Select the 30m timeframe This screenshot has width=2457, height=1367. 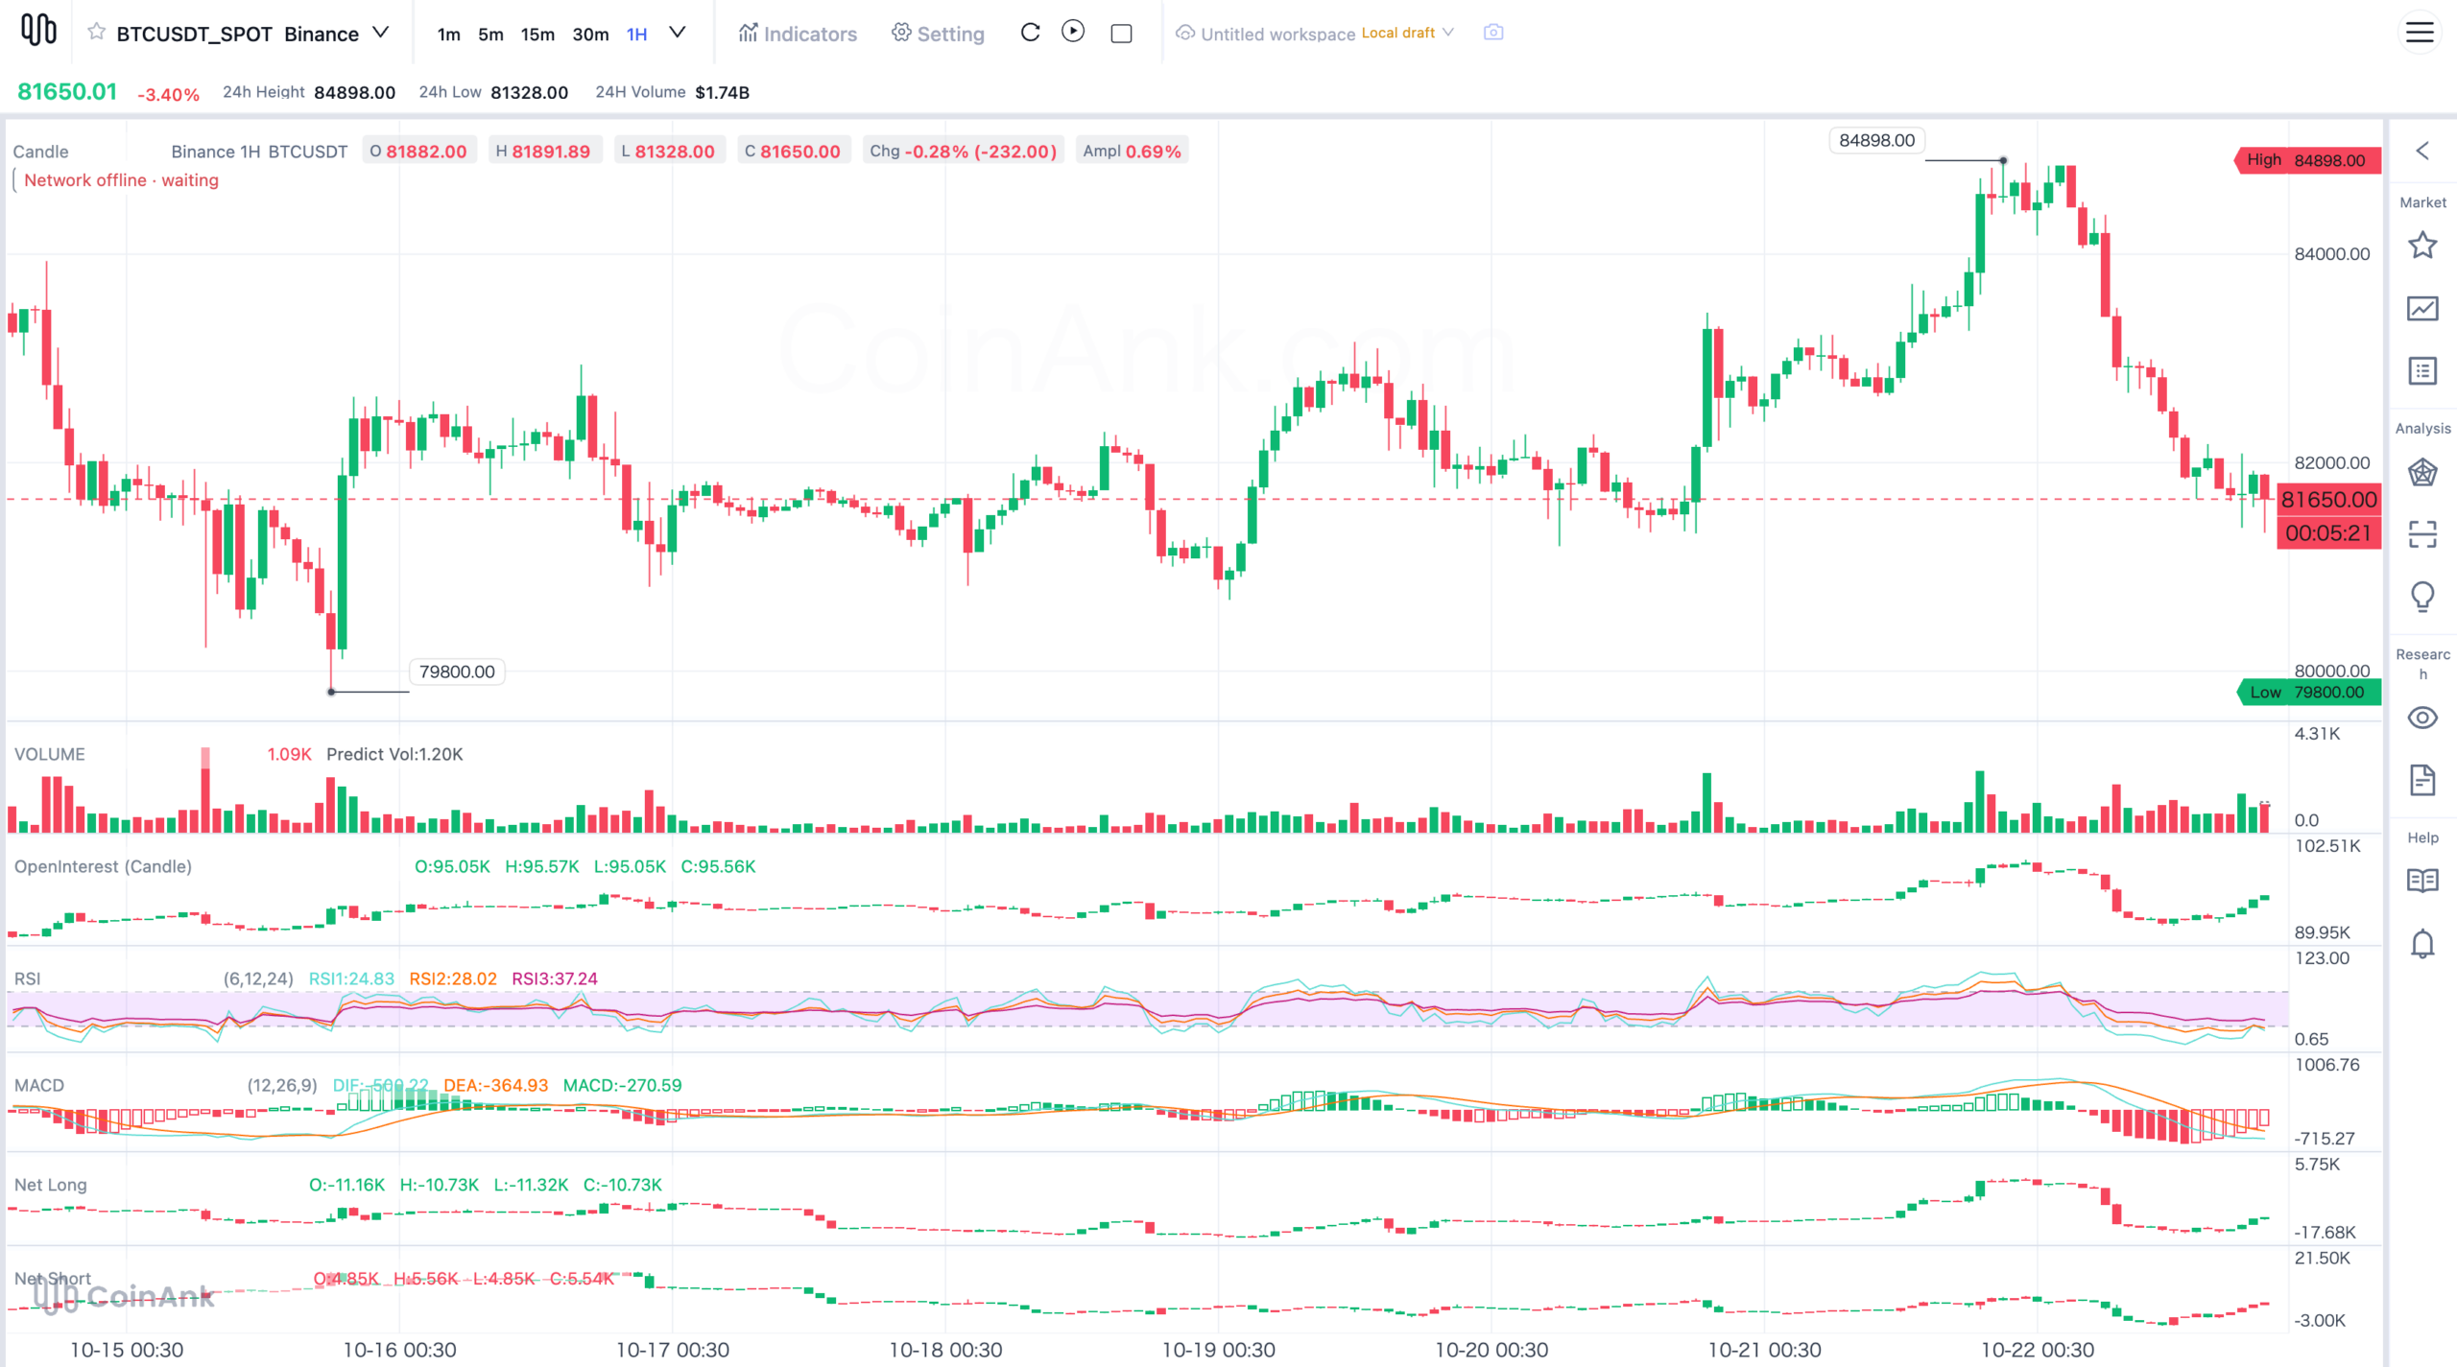point(590,35)
